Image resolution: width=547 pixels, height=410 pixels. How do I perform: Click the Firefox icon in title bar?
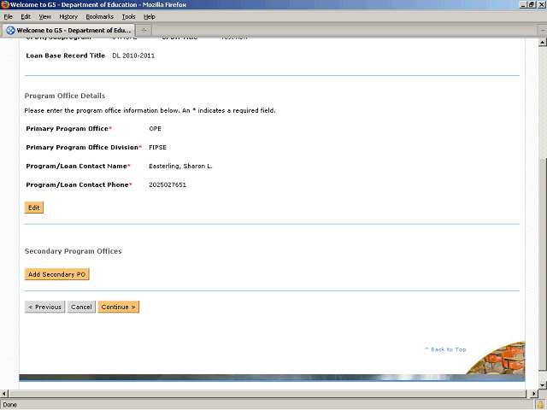pos(5,4)
